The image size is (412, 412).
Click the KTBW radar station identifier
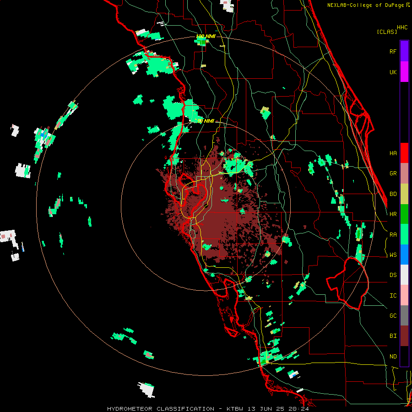[x=235, y=409]
